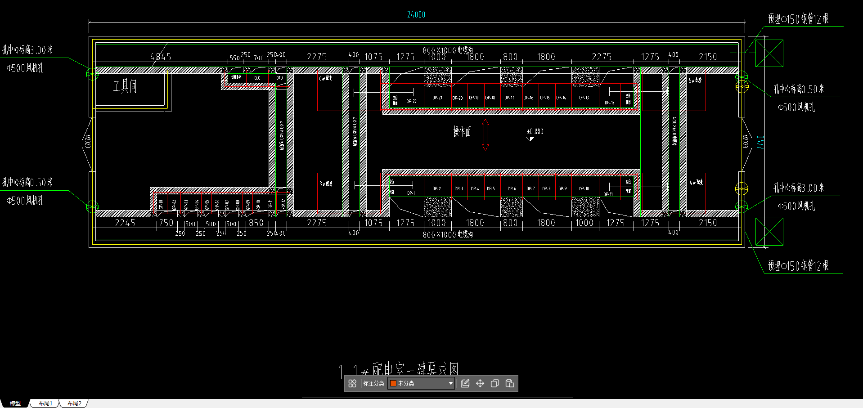Open the 未分类 category dropdown
This screenshot has height=408, width=863.
pyautogui.click(x=421, y=383)
